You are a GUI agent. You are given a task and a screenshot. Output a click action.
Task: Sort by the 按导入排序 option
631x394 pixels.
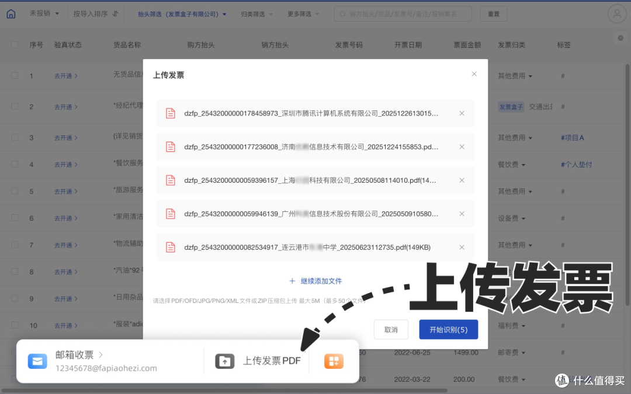(x=90, y=13)
